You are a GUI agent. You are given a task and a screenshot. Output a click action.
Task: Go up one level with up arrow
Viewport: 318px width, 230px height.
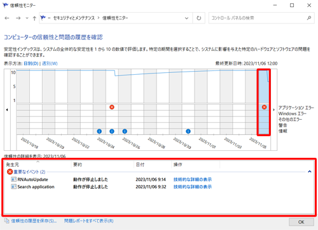34,18
